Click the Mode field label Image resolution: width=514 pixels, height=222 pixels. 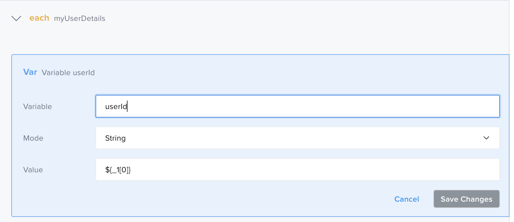pos(33,138)
